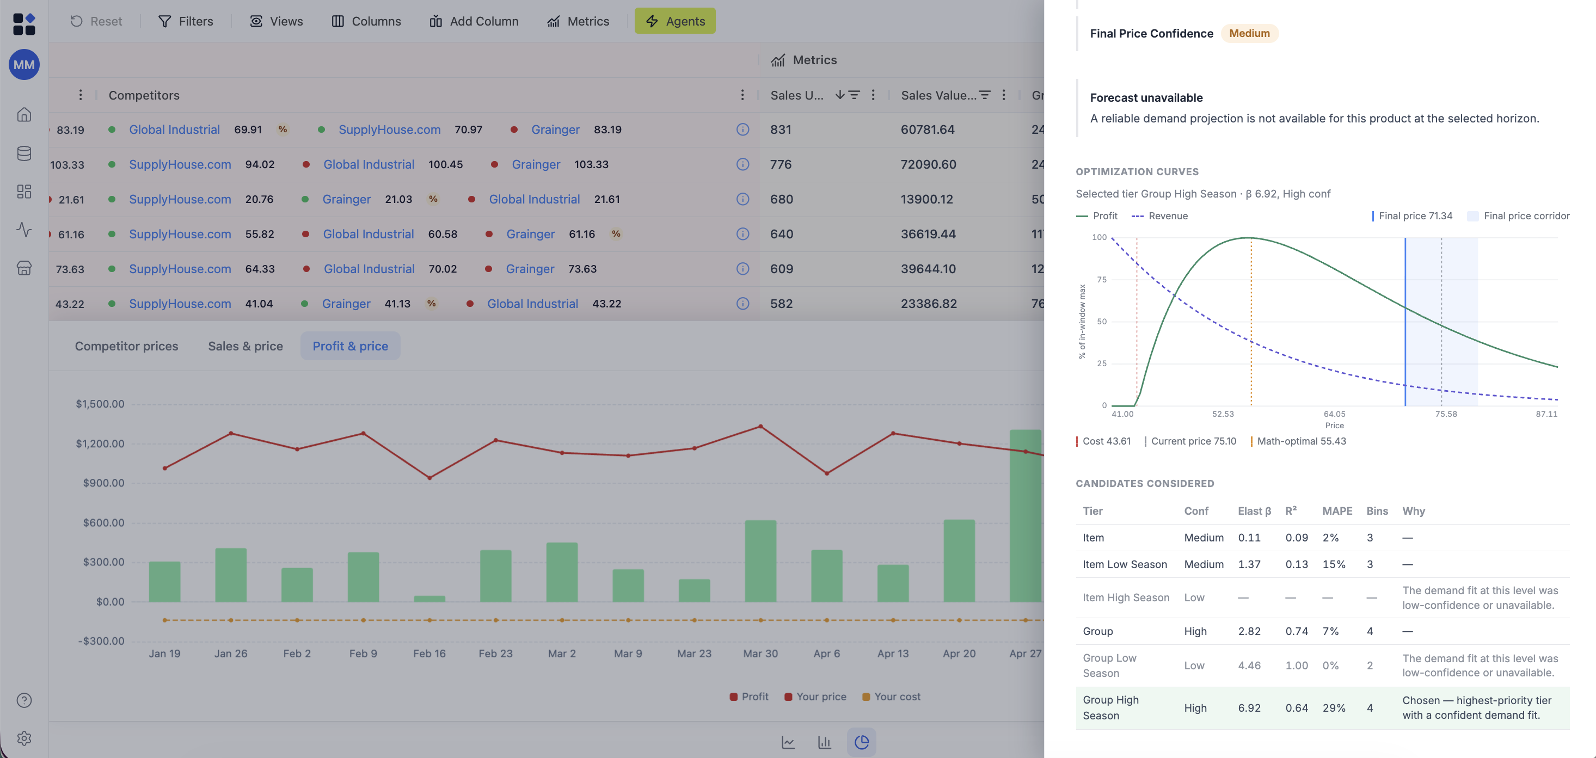Click the Reset button
Viewport: 1596px width, 758px height.
(x=96, y=21)
